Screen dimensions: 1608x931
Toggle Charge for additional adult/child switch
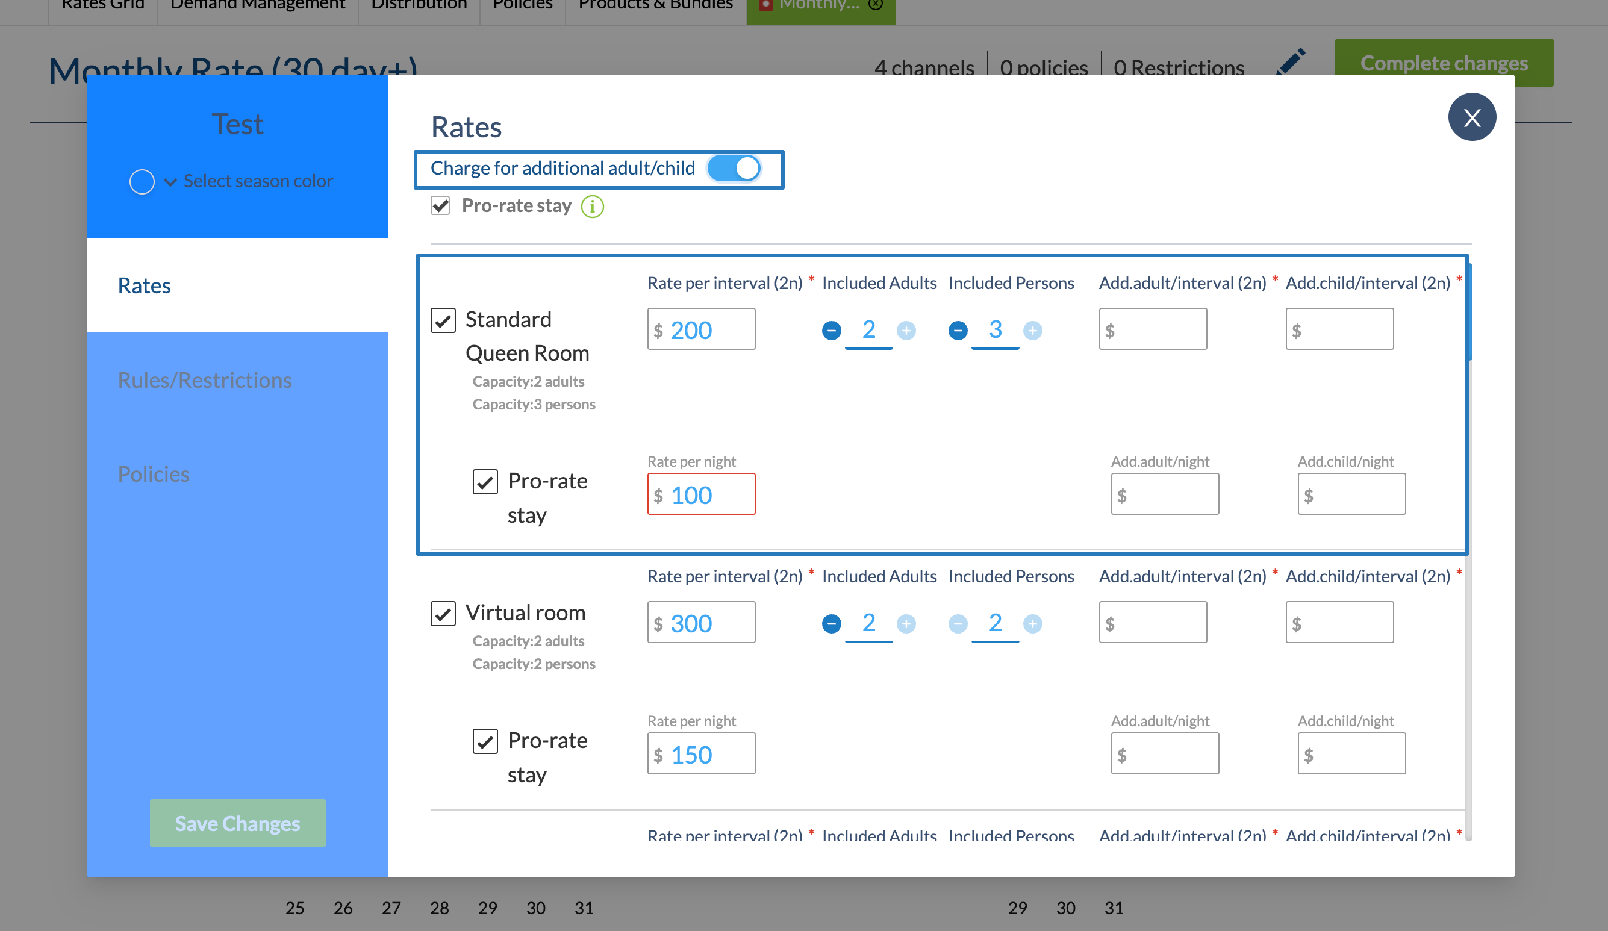pos(734,169)
